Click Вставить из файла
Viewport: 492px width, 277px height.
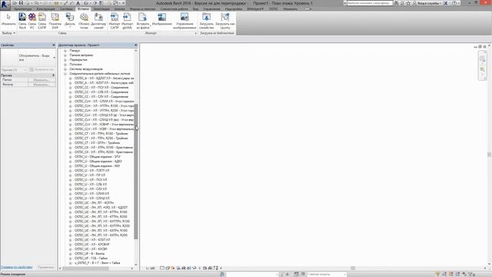[143, 21]
